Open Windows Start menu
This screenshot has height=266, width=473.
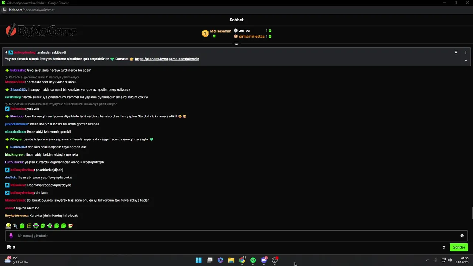click(199, 260)
